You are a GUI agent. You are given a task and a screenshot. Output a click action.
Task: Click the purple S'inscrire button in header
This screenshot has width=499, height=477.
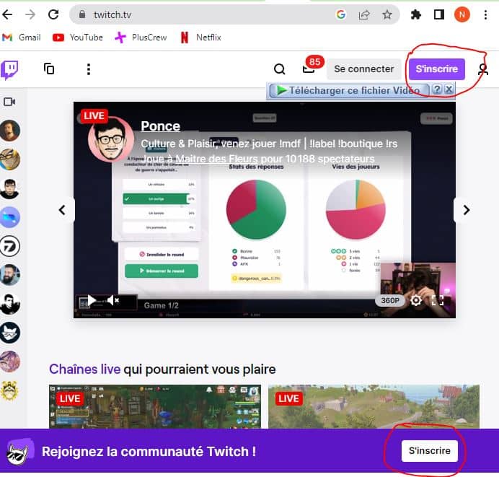coord(436,69)
